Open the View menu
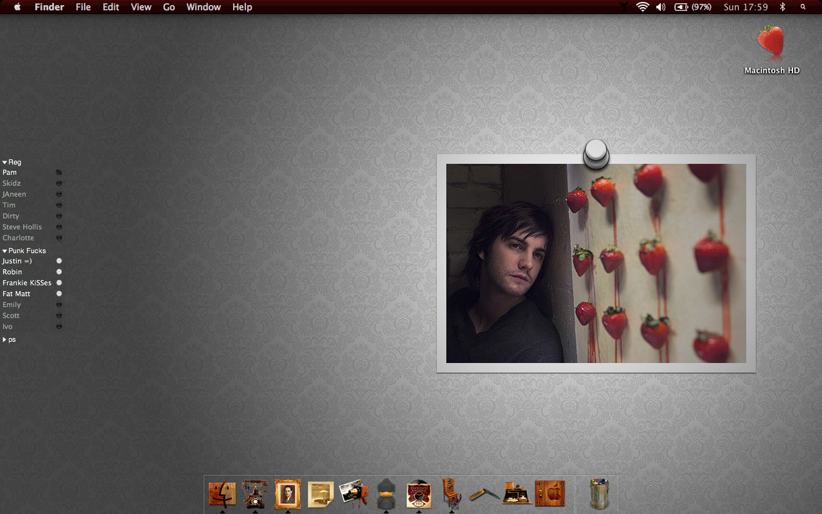This screenshot has width=822, height=514. click(141, 7)
